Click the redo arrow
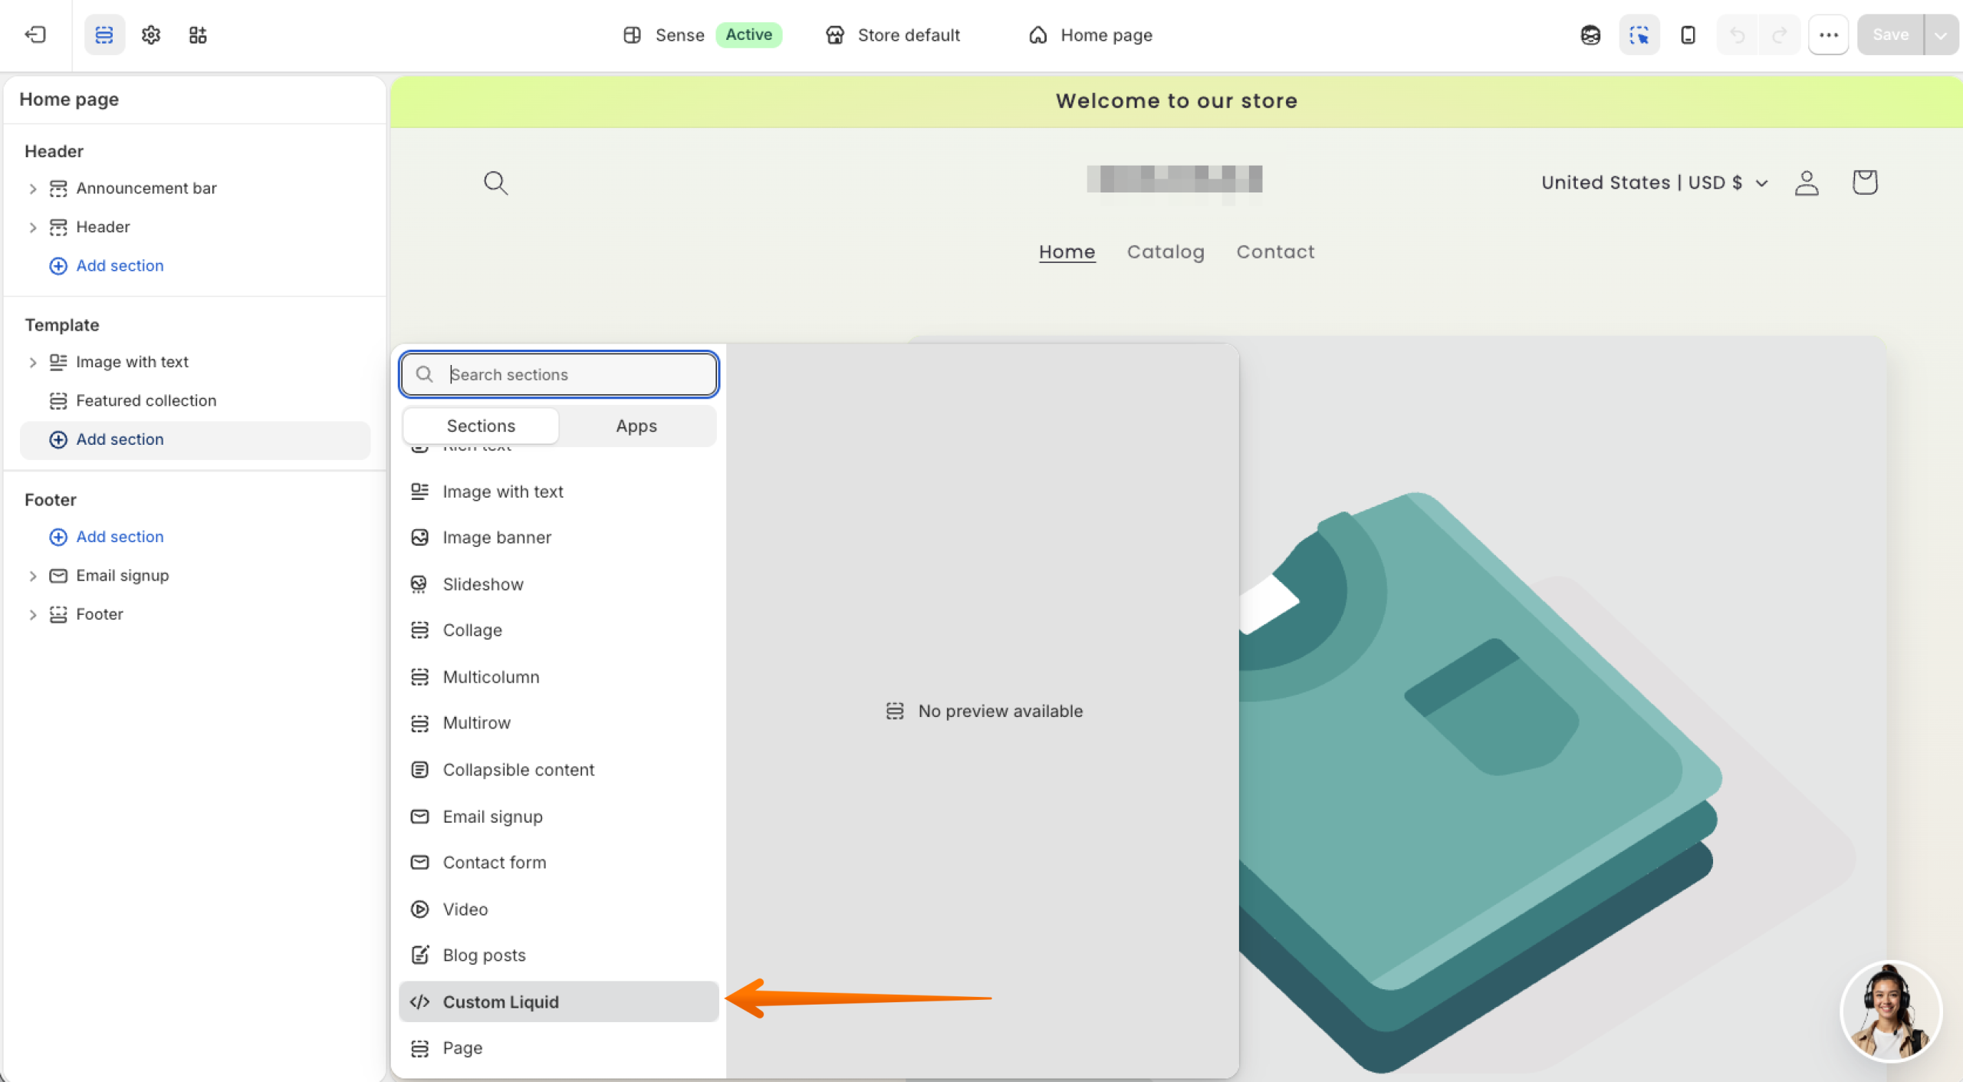Screen dimensions: 1963x1082 [x=1780, y=35]
